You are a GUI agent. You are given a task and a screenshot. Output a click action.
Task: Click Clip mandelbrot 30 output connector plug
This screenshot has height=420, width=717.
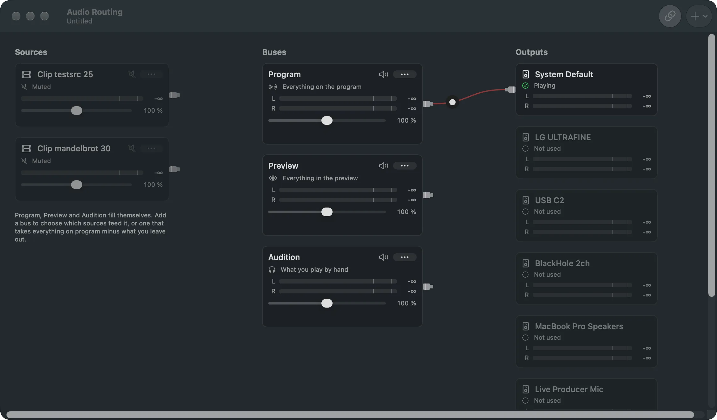pos(175,169)
